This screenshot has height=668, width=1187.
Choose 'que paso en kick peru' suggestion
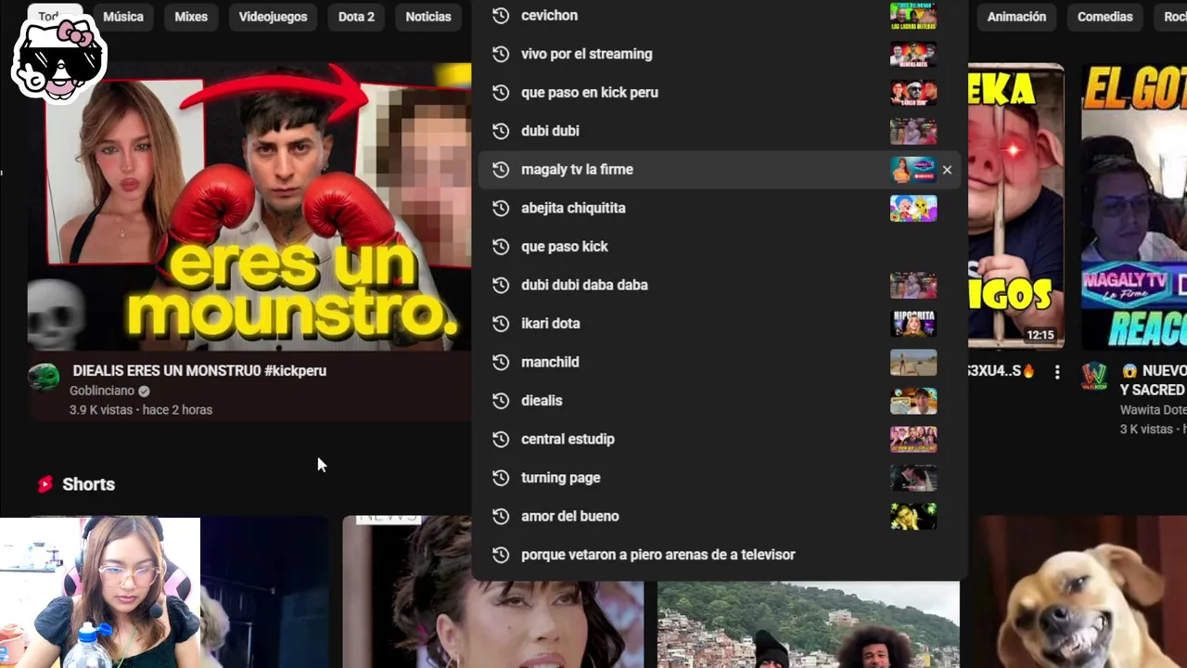click(x=719, y=93)
